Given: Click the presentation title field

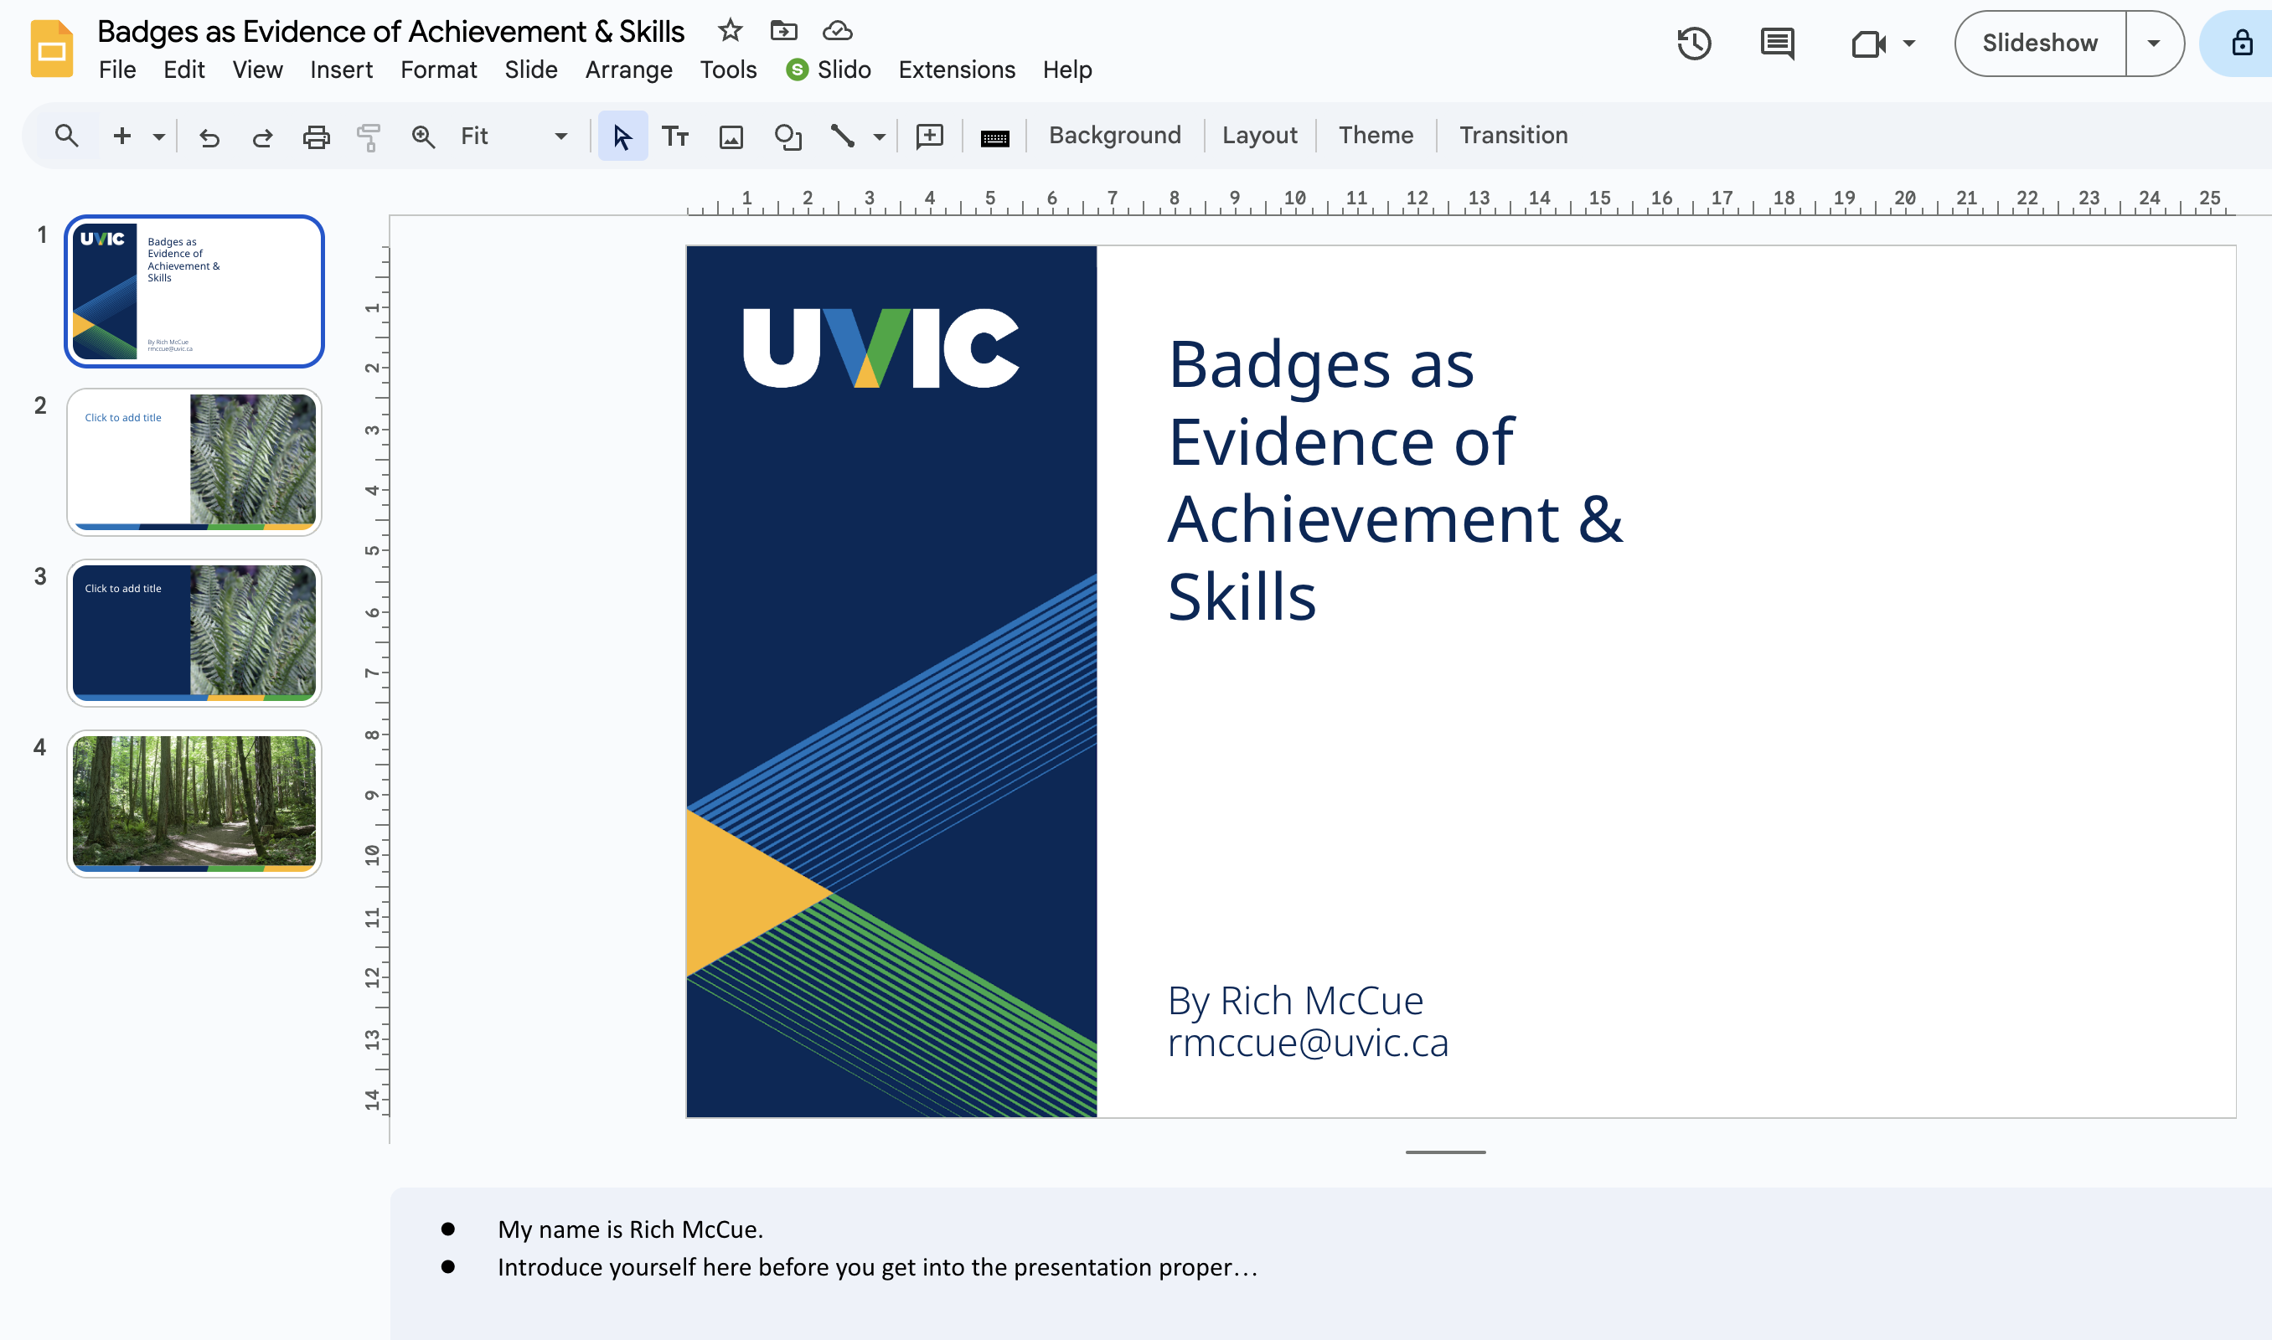Looking at the screenshot, I should click(390, 32).
